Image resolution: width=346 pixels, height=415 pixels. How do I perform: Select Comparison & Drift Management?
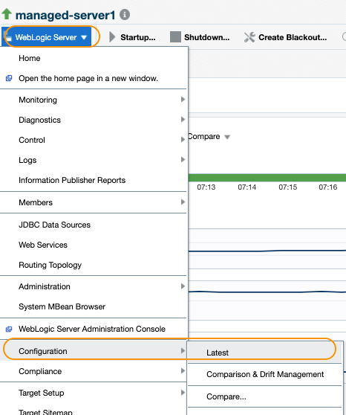coord(264,375)
